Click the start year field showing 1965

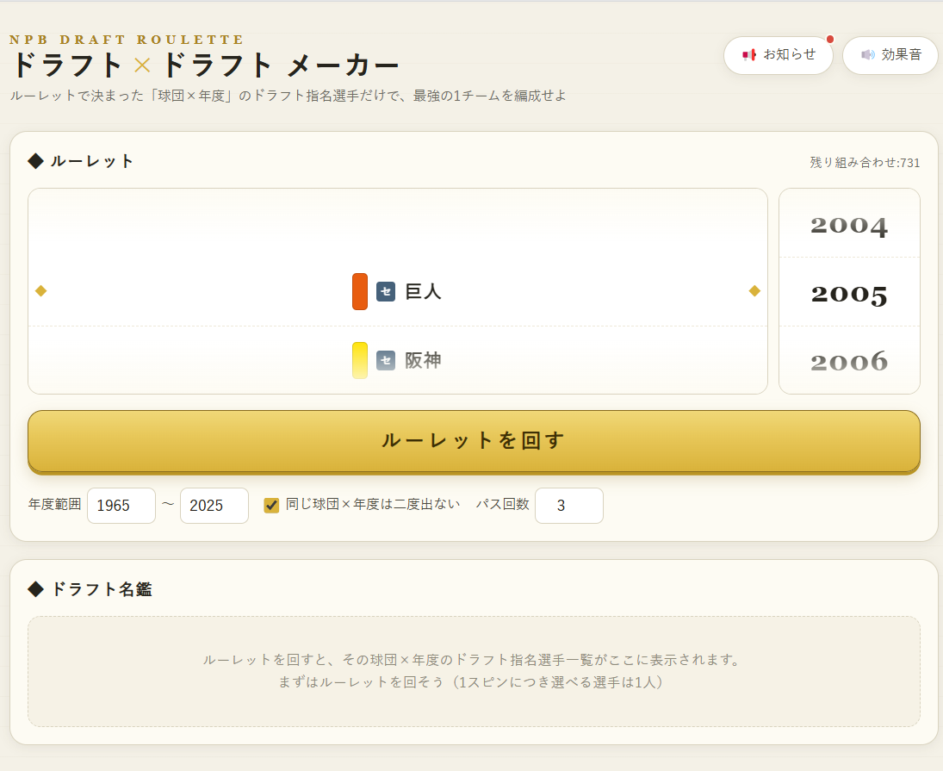(x=121, y=505)
